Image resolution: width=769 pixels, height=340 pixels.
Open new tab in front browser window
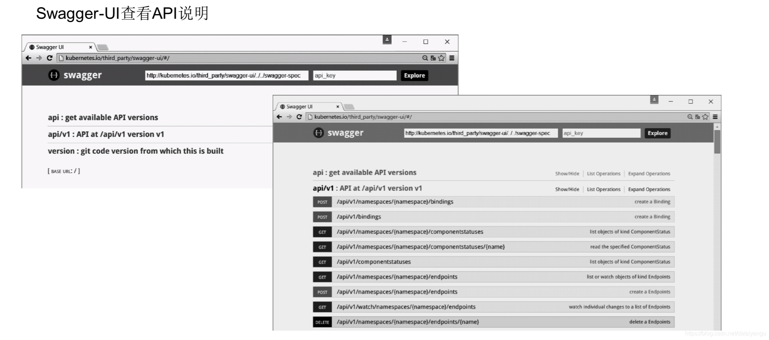349,107
